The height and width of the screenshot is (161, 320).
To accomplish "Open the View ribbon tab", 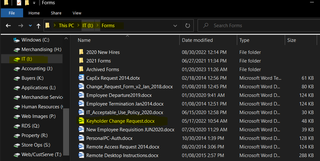I will [77, 13].
